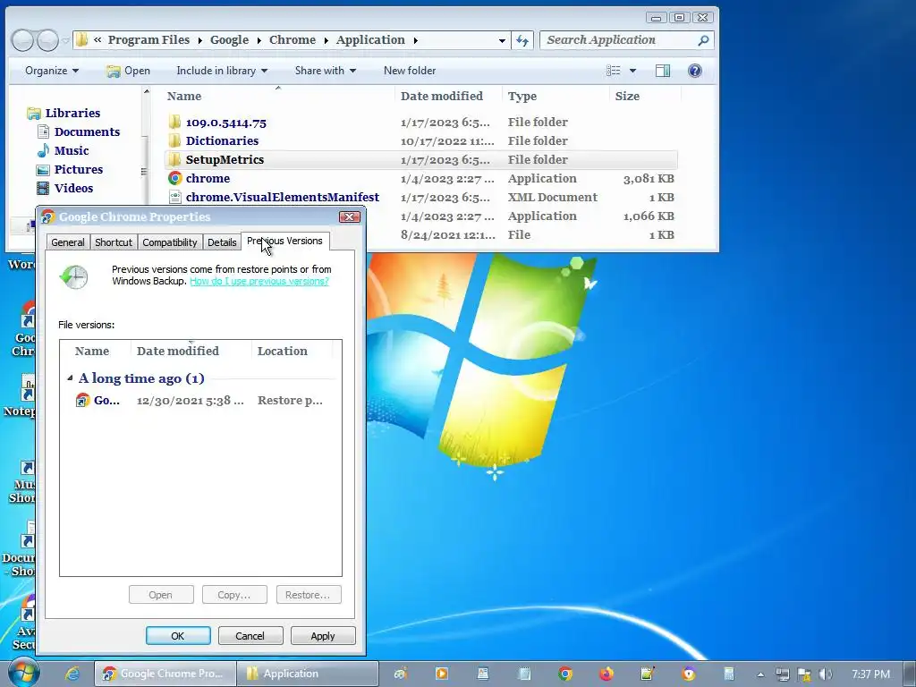This screenshot has height=687, width=916.
Task: Switch to the General tab
Action: (x=68, y=242)
